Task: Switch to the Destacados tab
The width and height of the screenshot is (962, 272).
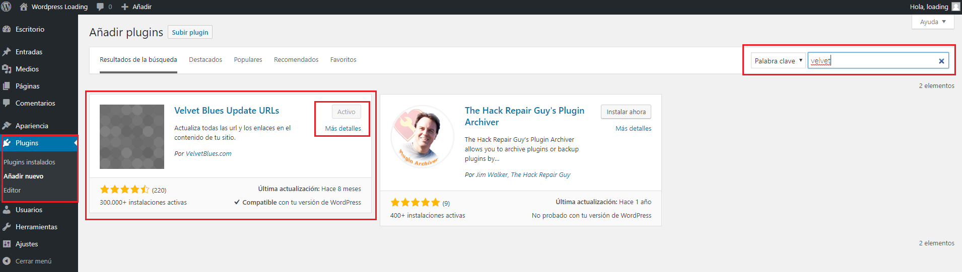Action: pyautogui.click(x=205, y=60)
